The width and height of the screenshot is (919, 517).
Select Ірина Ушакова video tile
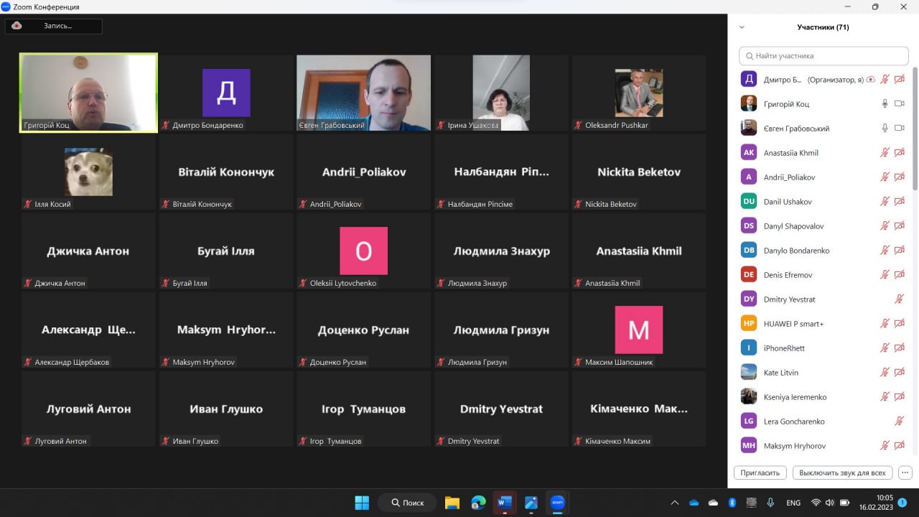pos(501,93)
